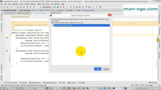Click the doGet override gutter icon
Image resolution: width=161 pixels, height=90 pixels.
coord(7,38)
